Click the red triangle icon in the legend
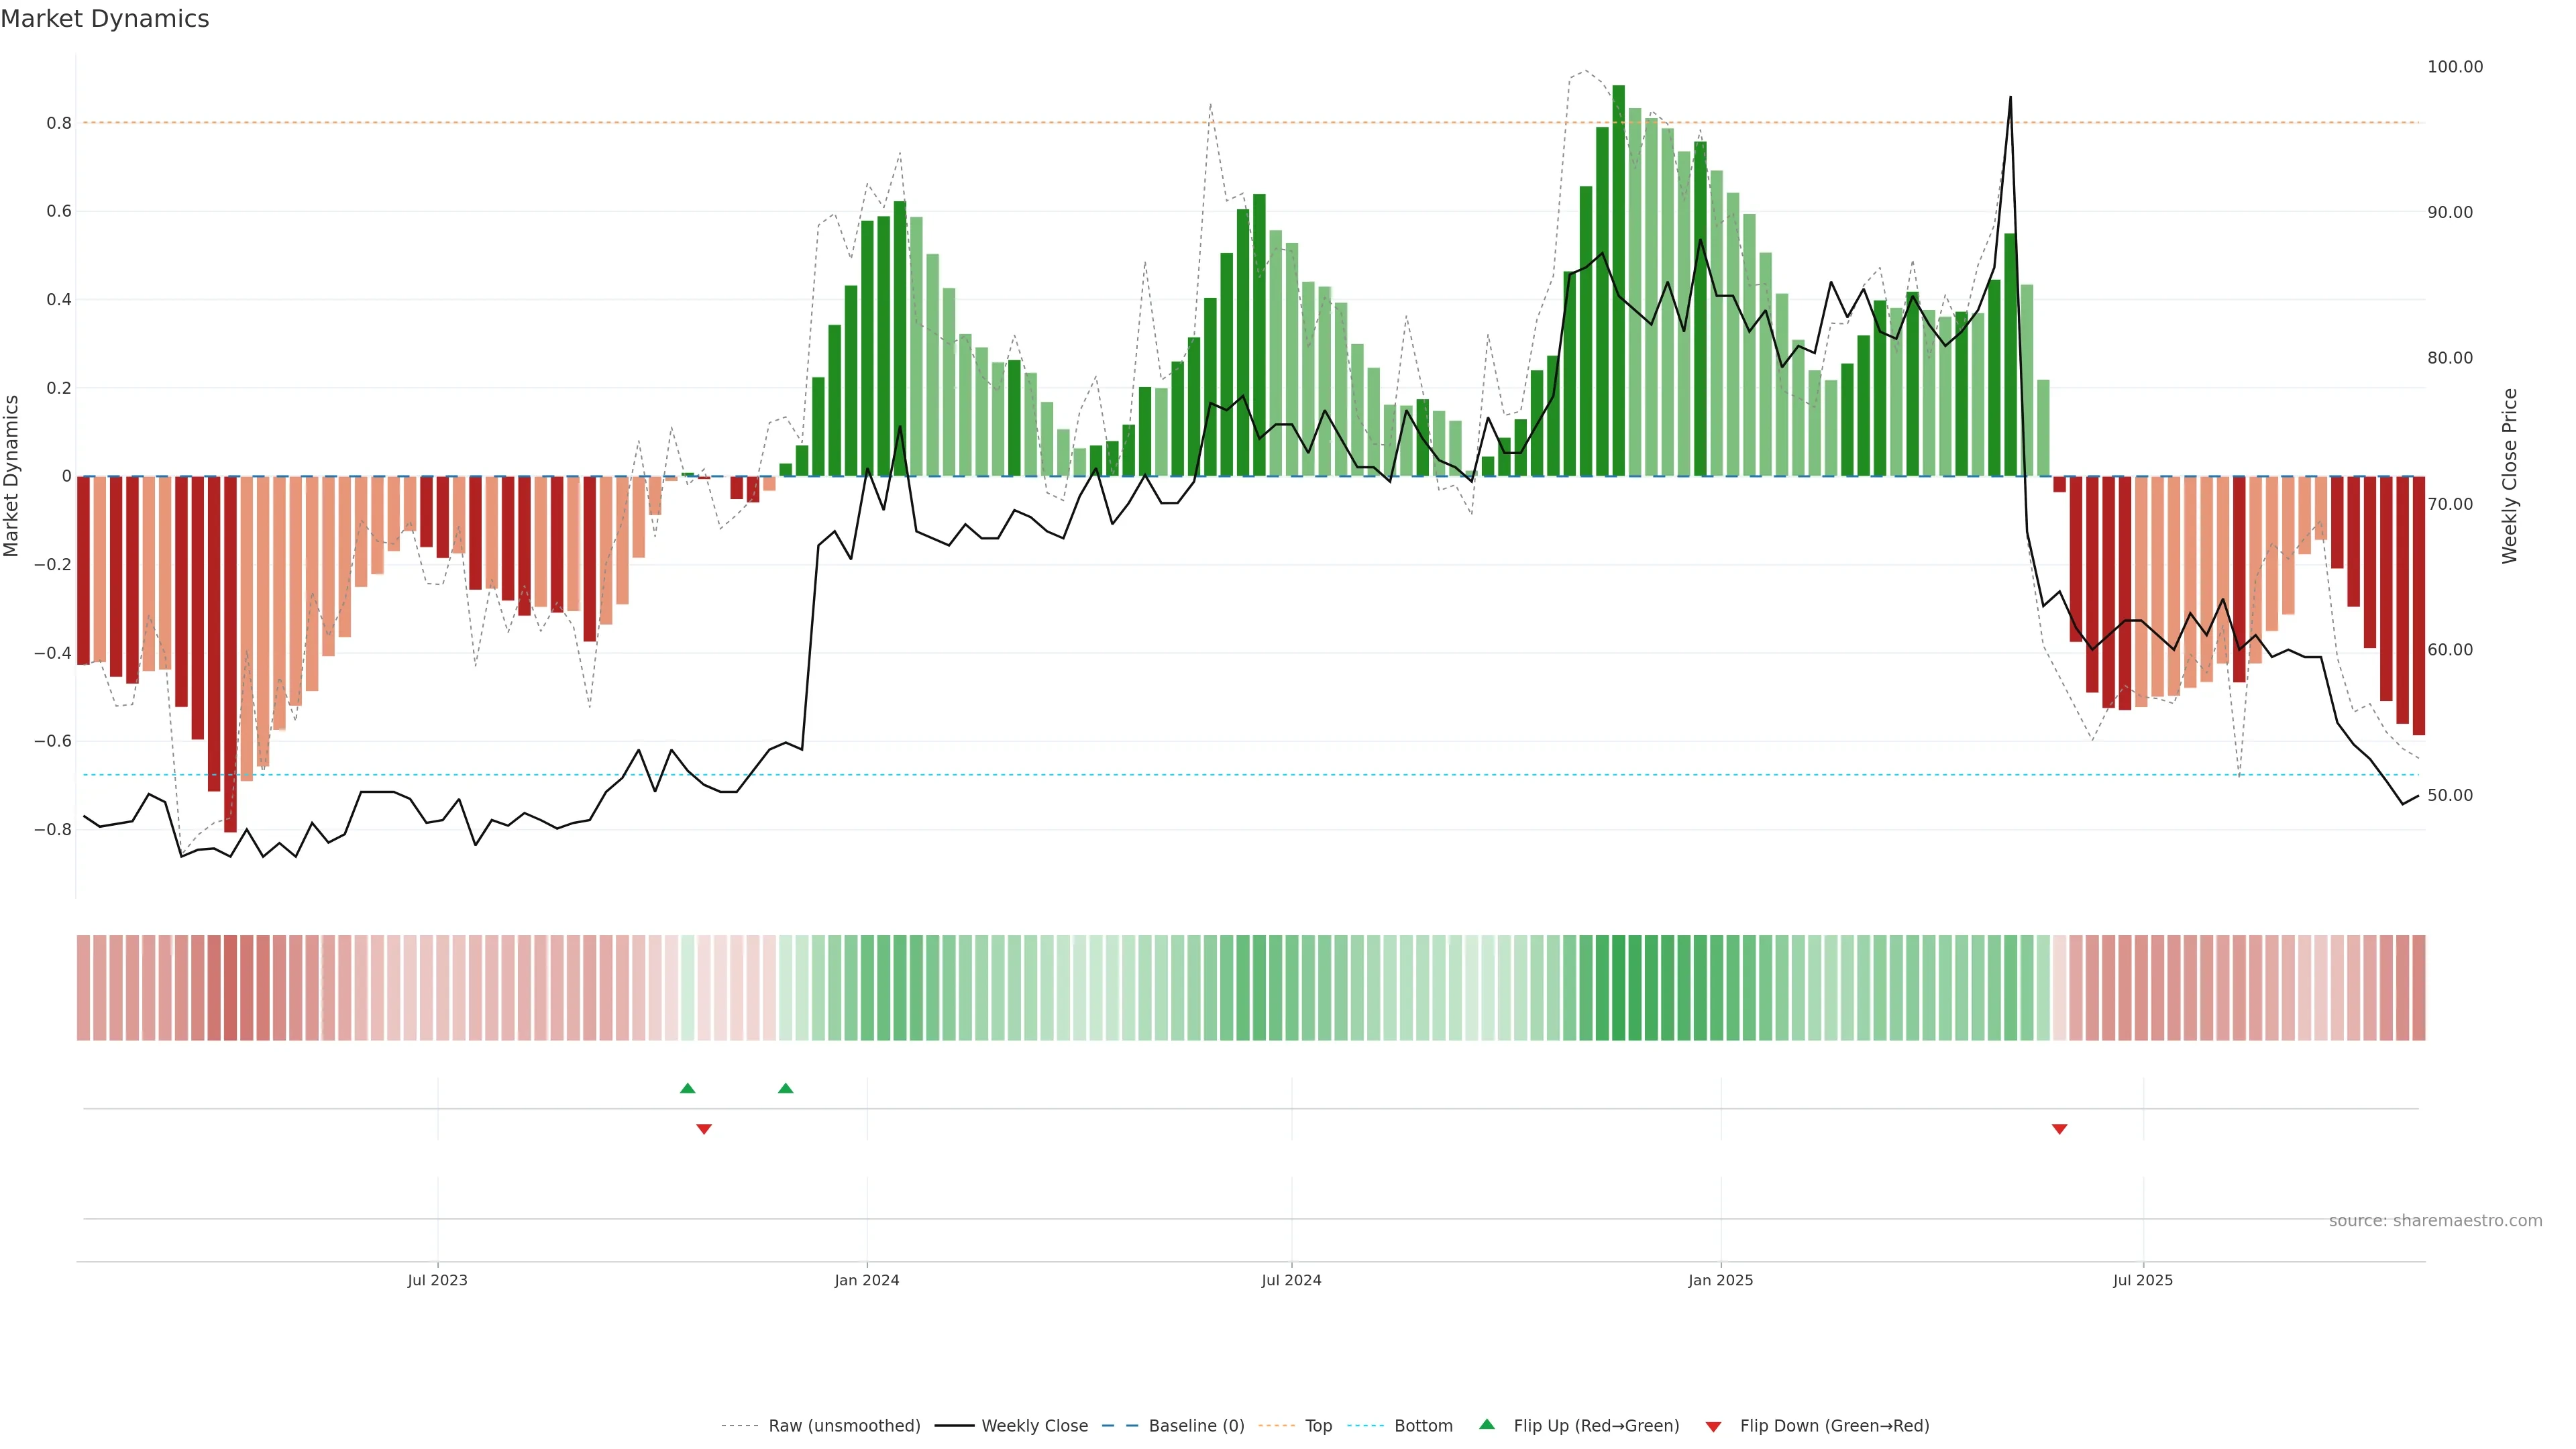2576x1449 pixels. [1713, 1426]
